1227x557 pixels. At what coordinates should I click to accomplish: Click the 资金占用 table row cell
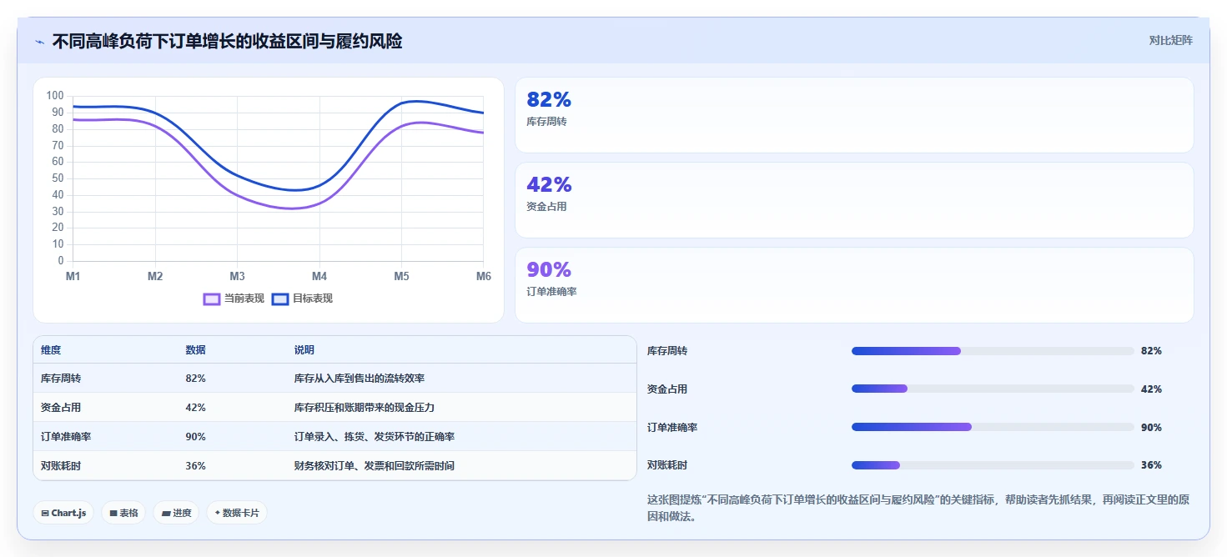61,408
